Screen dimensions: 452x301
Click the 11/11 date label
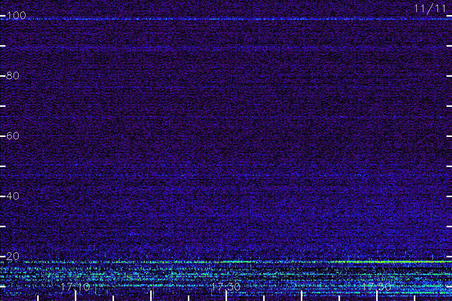pos(430,9)
